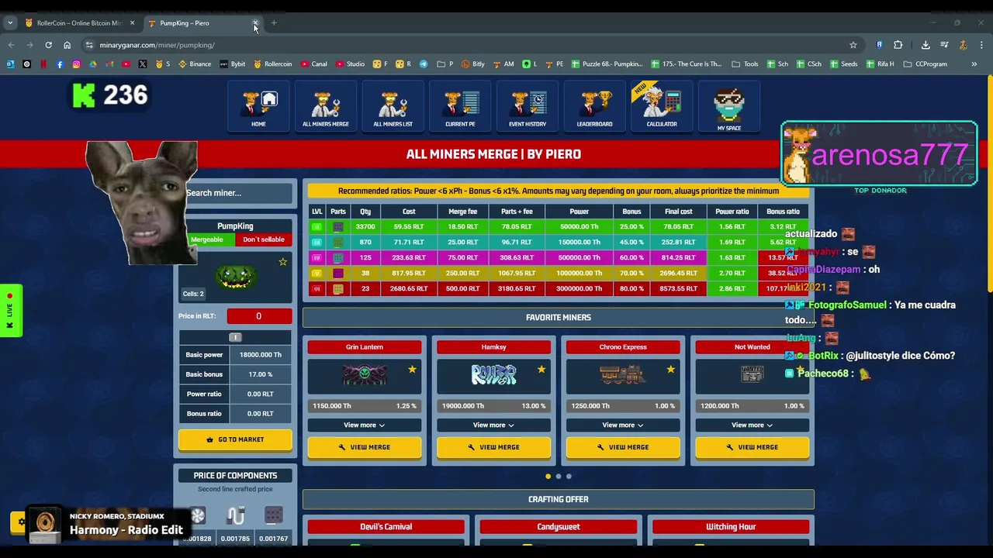Open the tab search dropdown arrow

point(10,23)
